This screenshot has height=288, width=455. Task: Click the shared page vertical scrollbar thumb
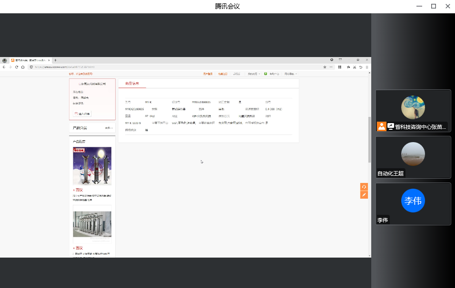point(369,140)
